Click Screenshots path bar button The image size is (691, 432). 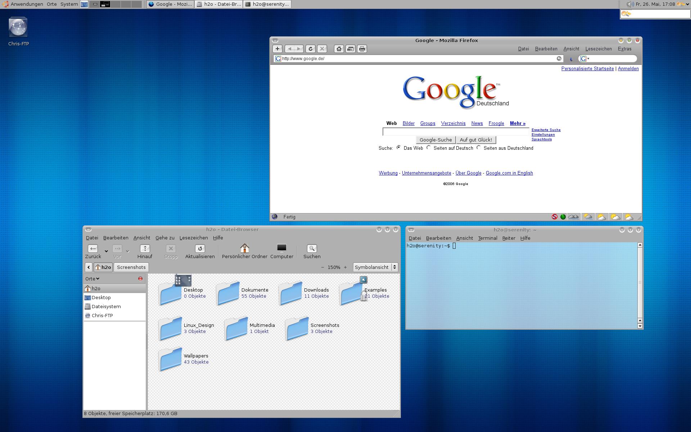(131, 267)
